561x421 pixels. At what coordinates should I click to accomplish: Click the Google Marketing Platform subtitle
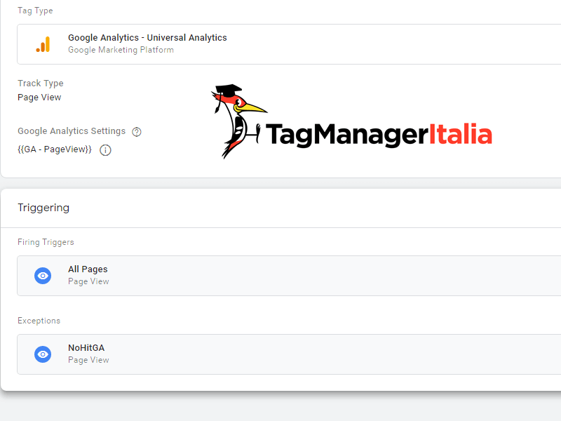(x=121, y=50)
